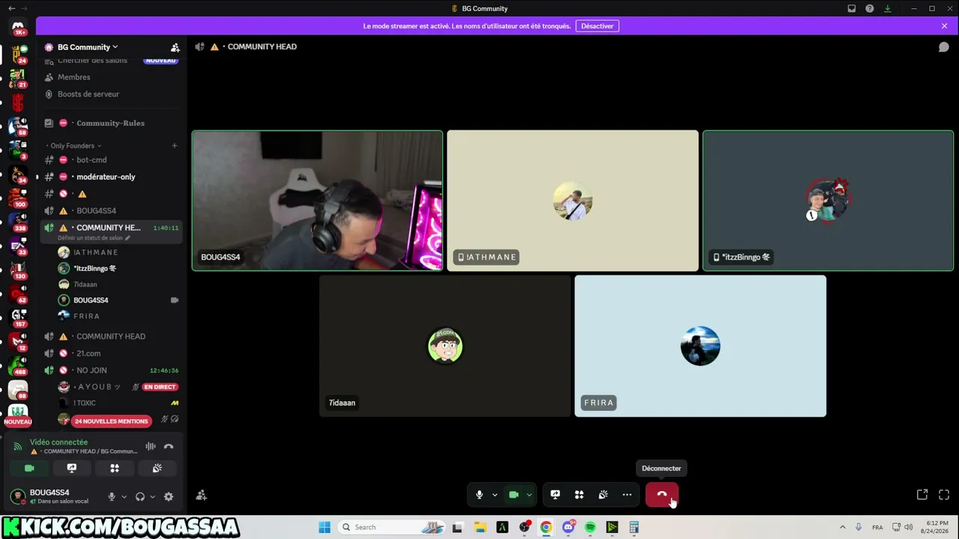959x539 pixels.
Task: Click Désactiver to turn off streamer mode
Action: click(x=597, y=26)
